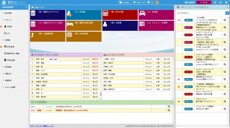
Task: Select the 看護 エラー customer row
Action: [x=65, y=70]
